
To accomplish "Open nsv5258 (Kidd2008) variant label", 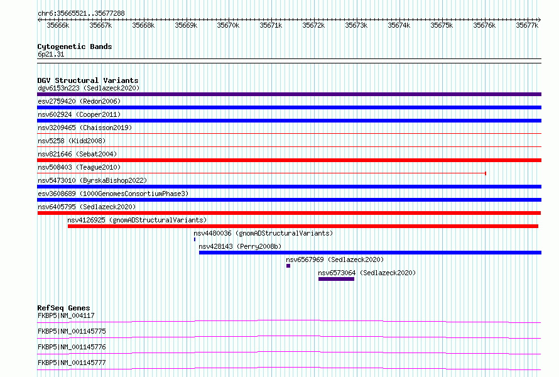I will 72,141.
